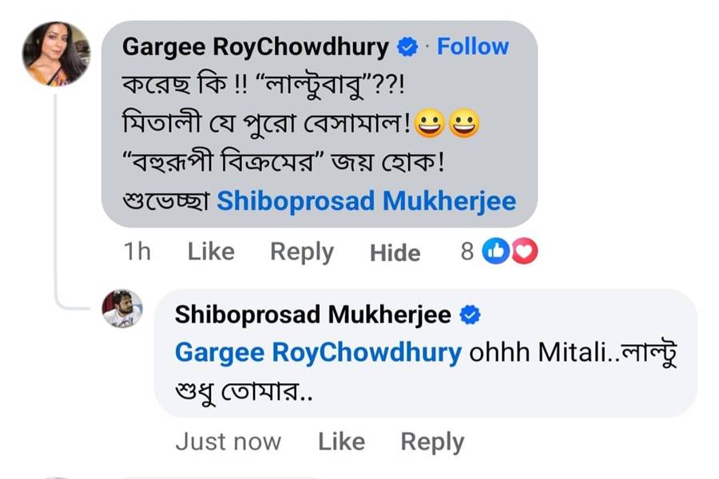Image resolution: width=719 pixels, height=479 pixels.
Task: Click the verified badge beside Gargee RoyChowdhury
Action: pyautogui.click(x=407, y=46)
